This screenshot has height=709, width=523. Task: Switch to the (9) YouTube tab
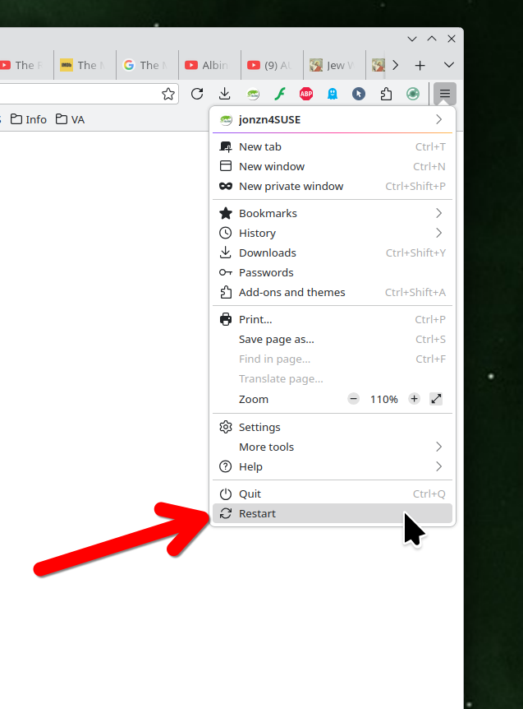click(272, 65)
